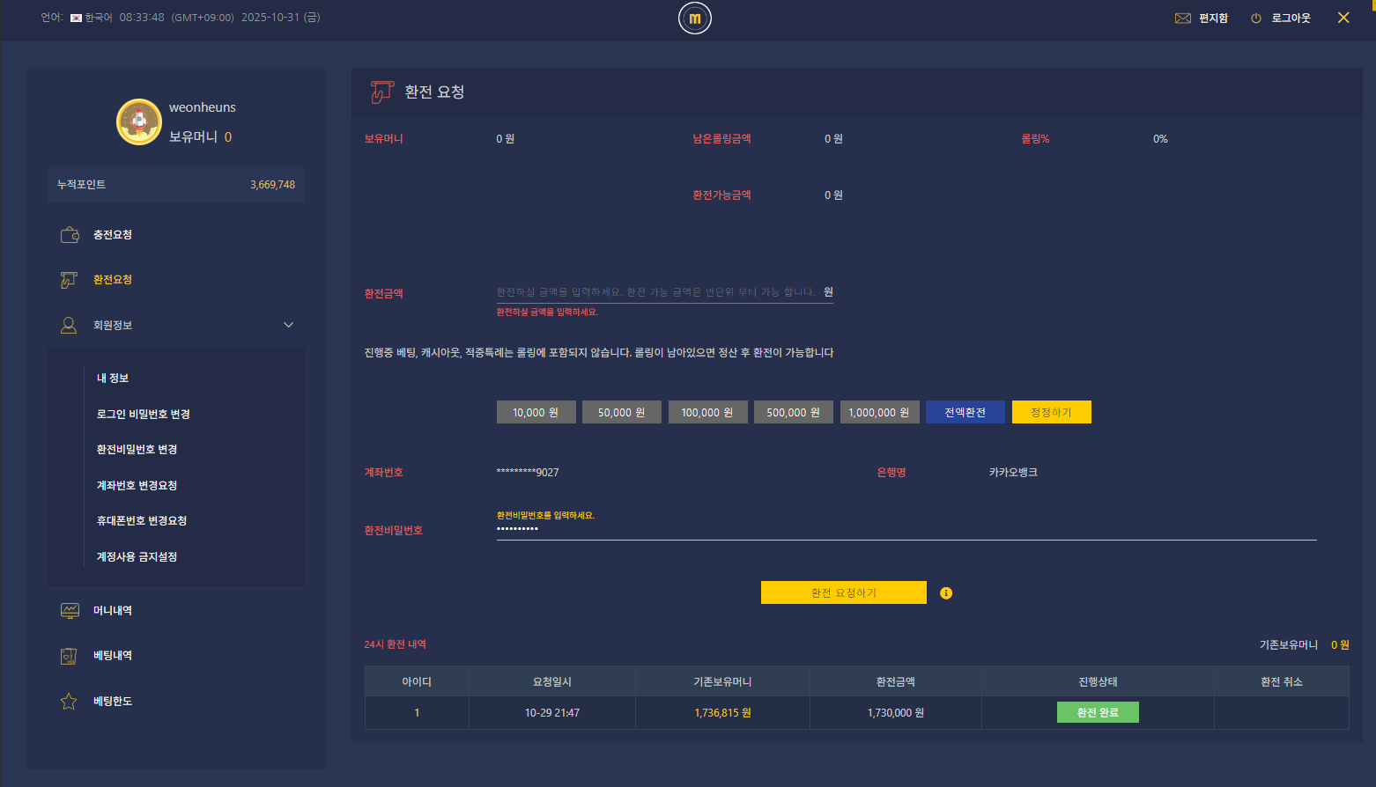
Task: Open 내 정보 submenu item
Action: (x=113, y=379)
